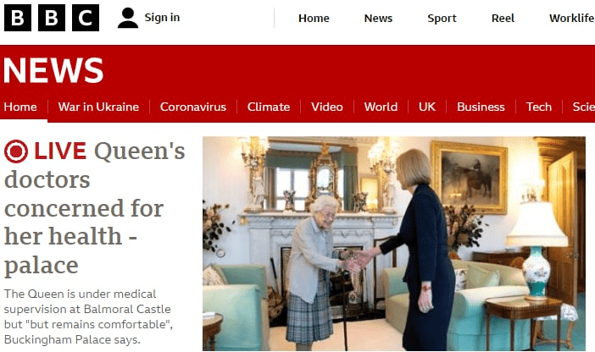Open the Worklife section
Viewport: 595px width, 352px height.
(572, 18)
